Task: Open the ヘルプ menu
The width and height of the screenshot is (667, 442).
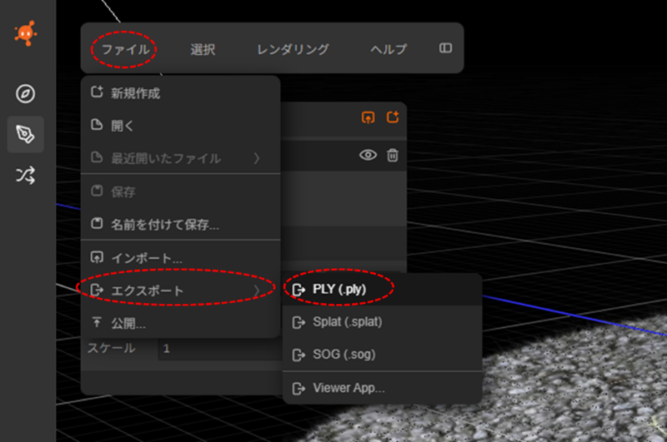Action: coord(389,49)
